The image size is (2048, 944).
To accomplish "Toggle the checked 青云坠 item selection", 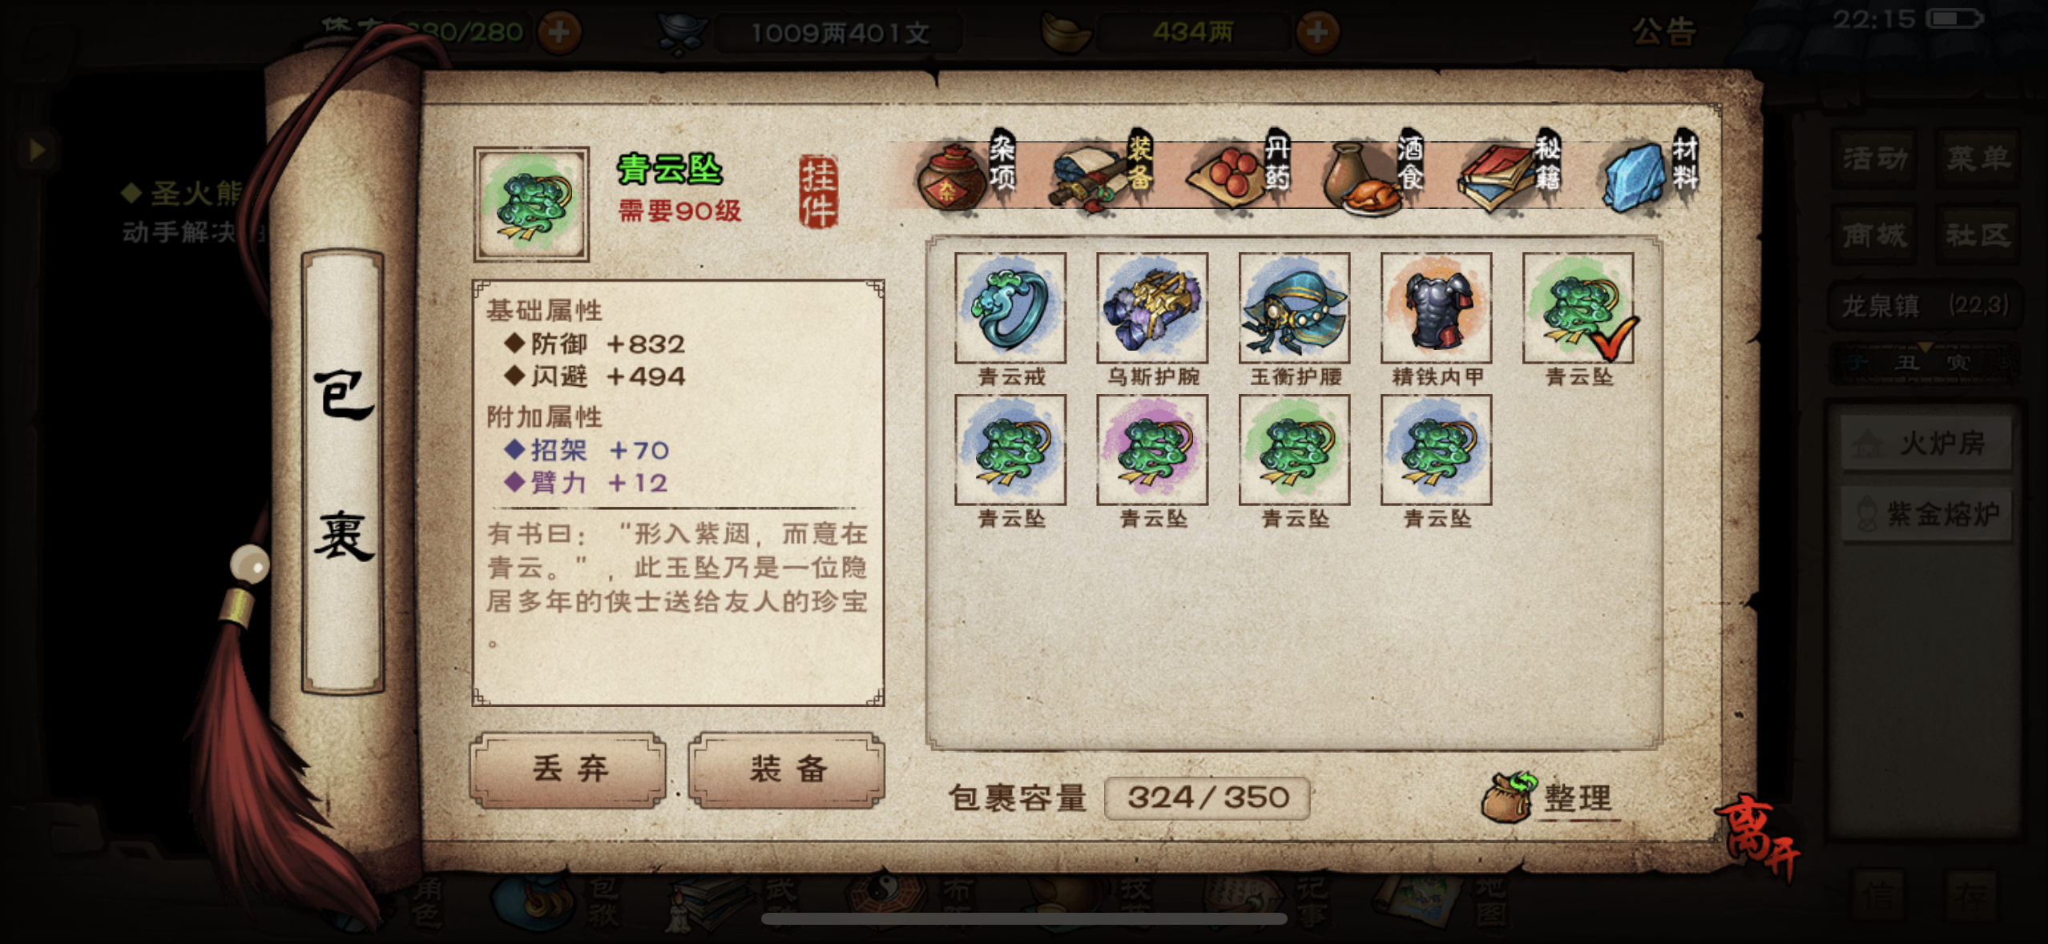I will coord(1578,308).
